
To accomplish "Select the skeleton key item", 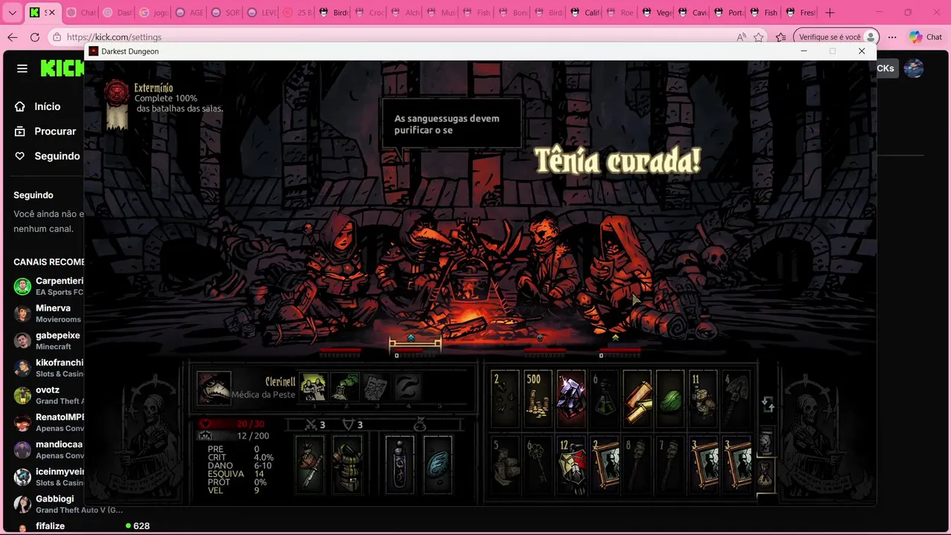I will 539,464.
